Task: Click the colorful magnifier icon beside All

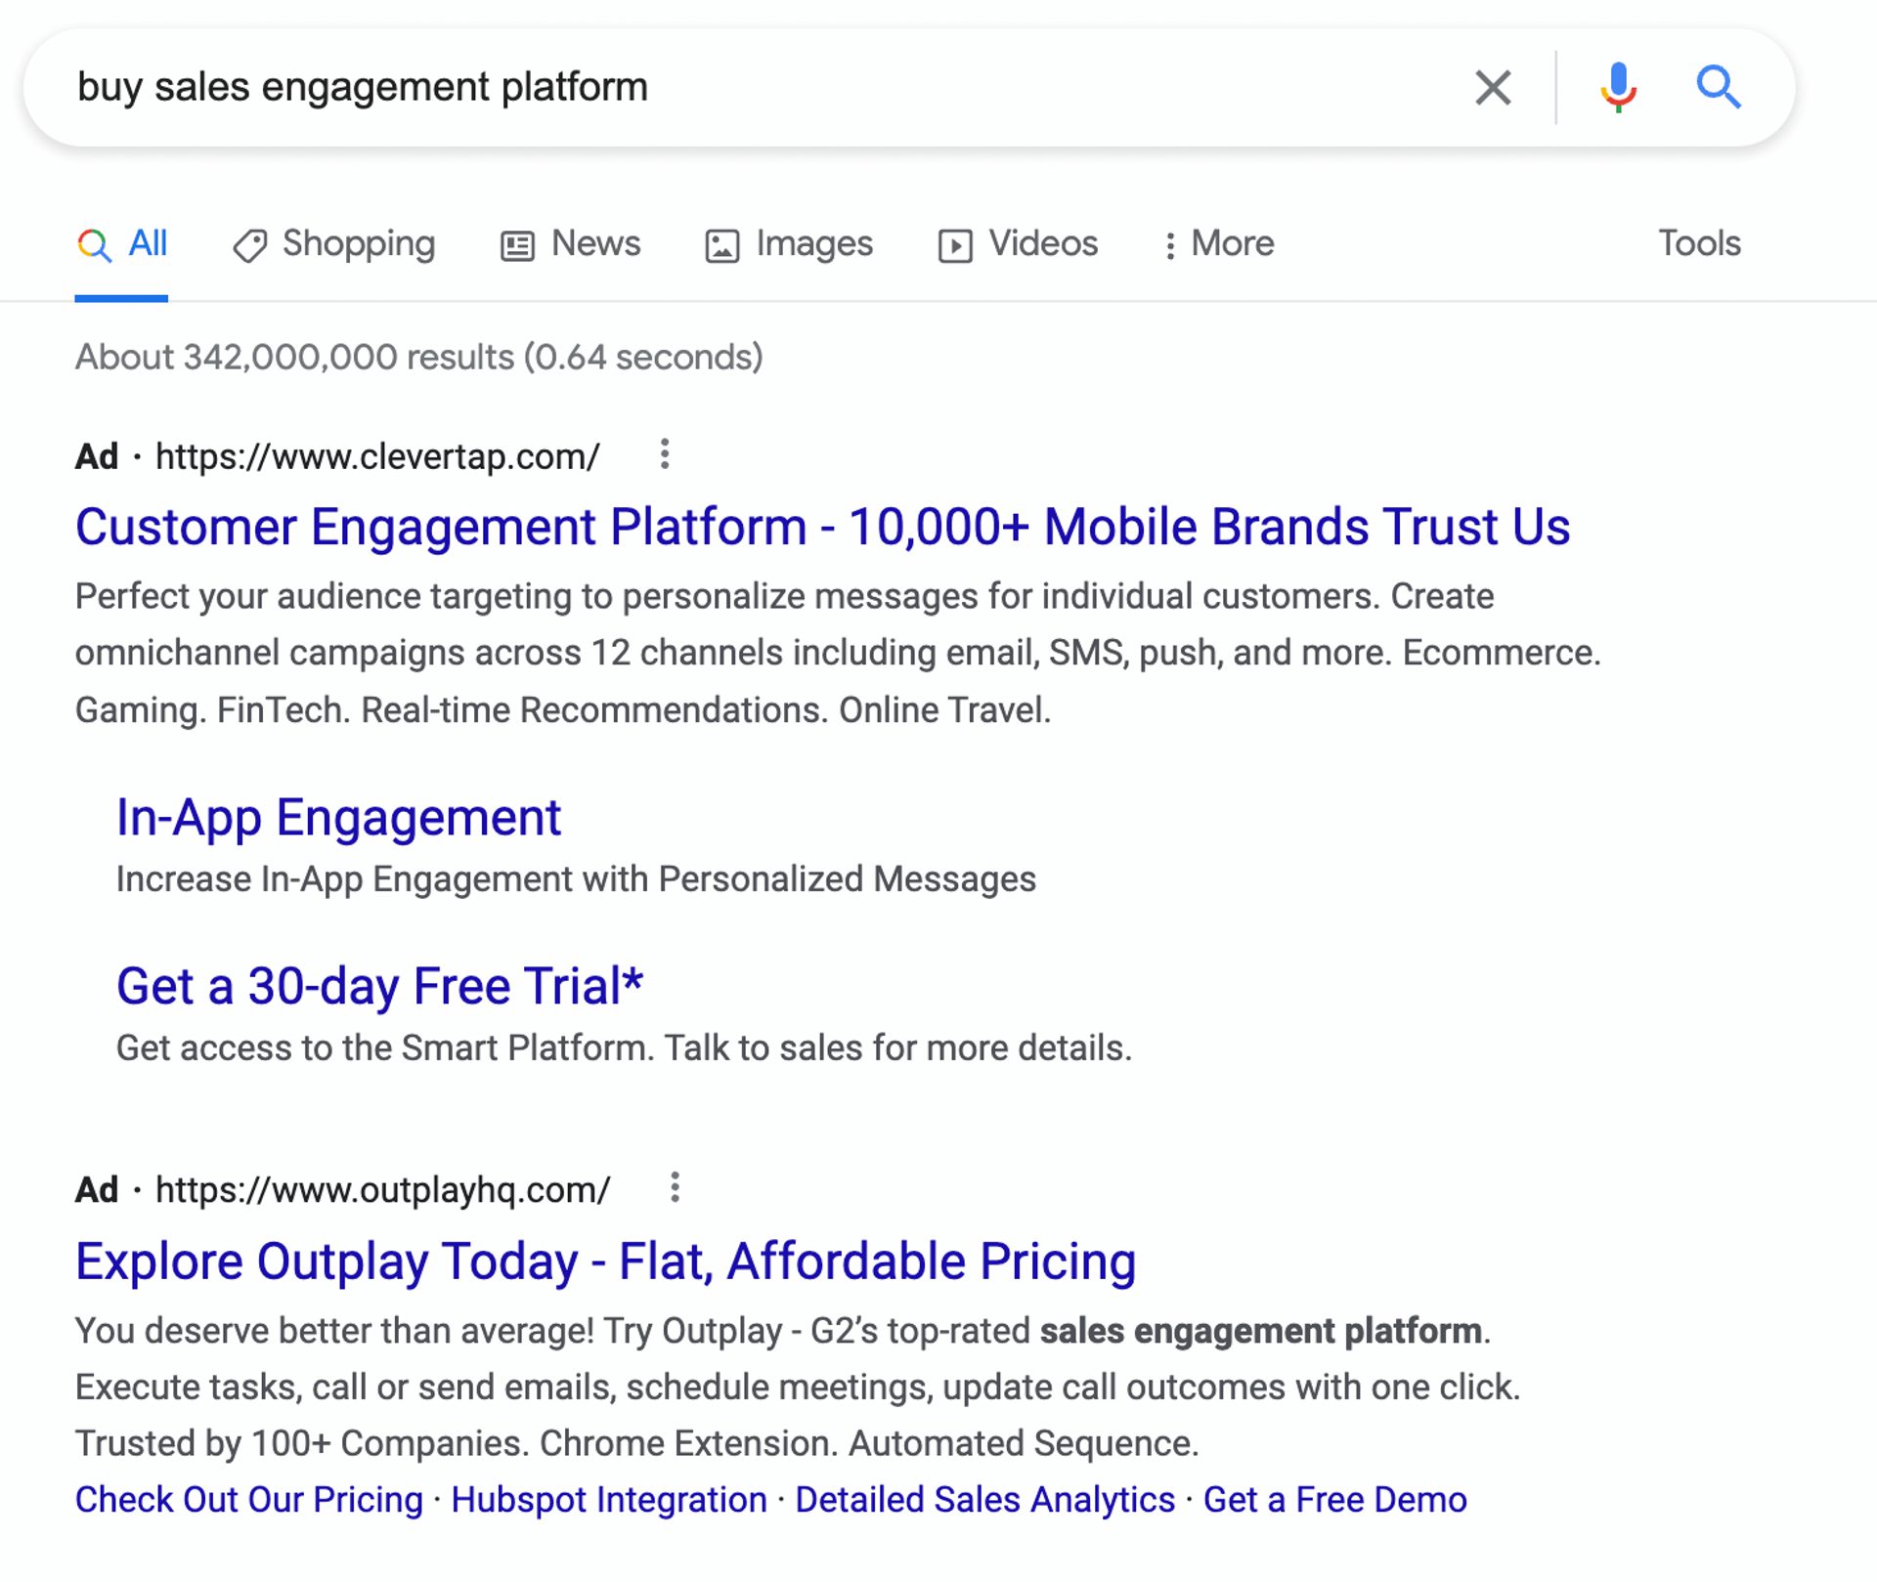Action: (93, 244)
